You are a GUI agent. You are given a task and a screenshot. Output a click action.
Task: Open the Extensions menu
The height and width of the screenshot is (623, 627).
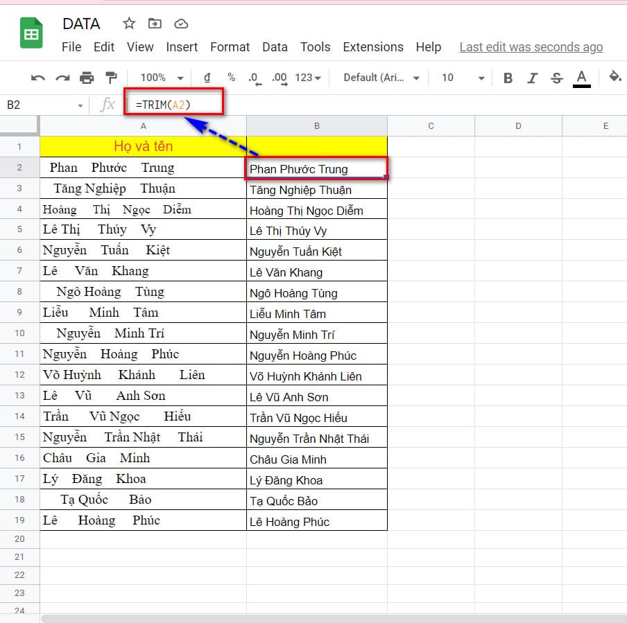pos(372,47)
